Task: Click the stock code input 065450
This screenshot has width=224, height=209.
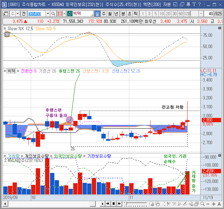Action: coord(36,14)
